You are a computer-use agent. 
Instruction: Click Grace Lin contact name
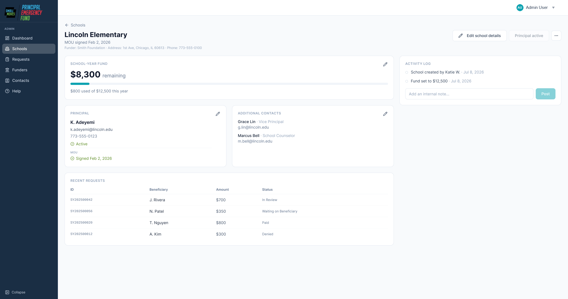[x=247, y=122]
